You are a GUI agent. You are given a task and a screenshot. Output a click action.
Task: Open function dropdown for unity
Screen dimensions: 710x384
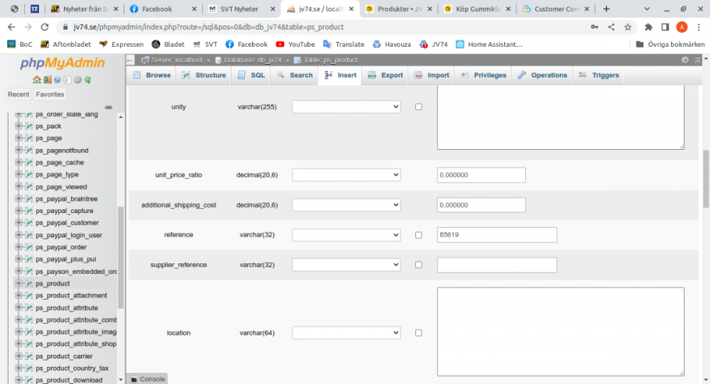coord(346,107)
